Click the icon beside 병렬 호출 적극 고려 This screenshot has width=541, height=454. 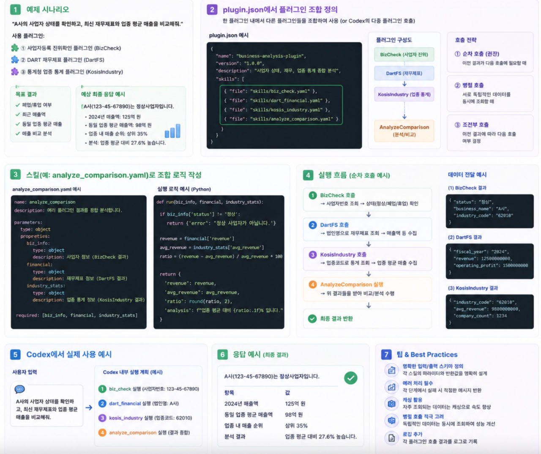pyautogui.click(x=392, y=420)
